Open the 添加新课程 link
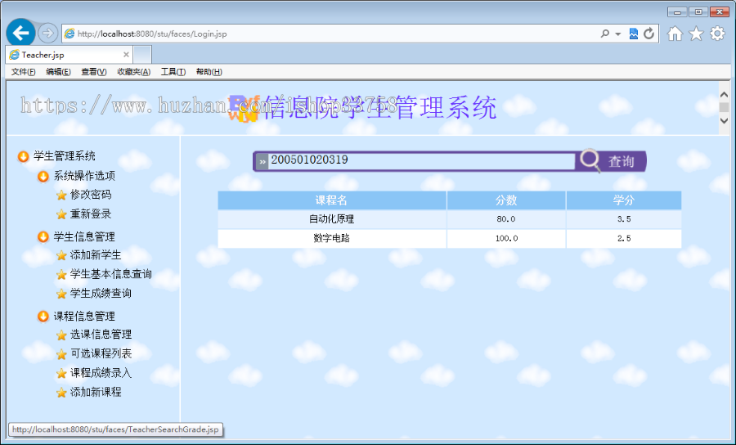The height and width of the screenshot is (445, 736). [96, 392]
